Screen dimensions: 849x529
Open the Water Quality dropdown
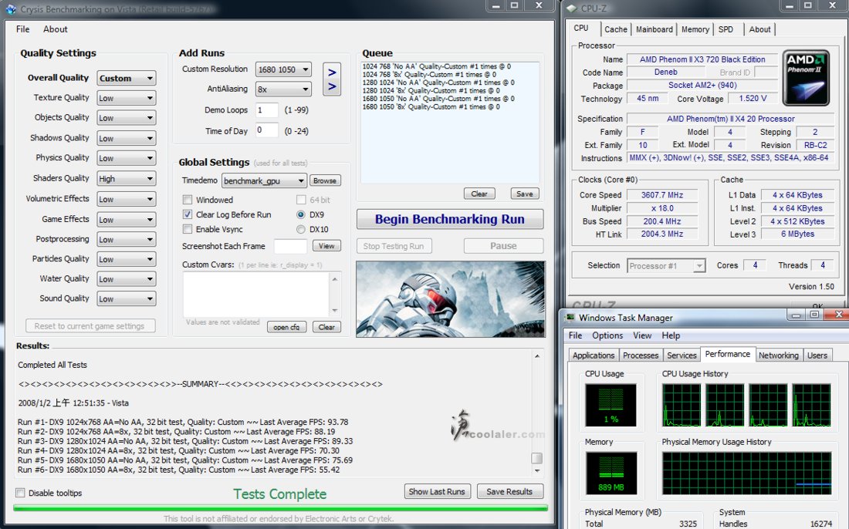(x=127, y=278)
